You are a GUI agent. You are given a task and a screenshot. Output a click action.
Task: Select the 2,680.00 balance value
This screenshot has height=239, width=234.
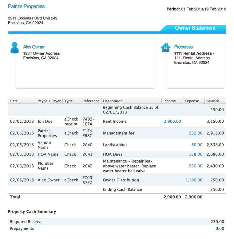pyautogui.click(x=215, y=154)
